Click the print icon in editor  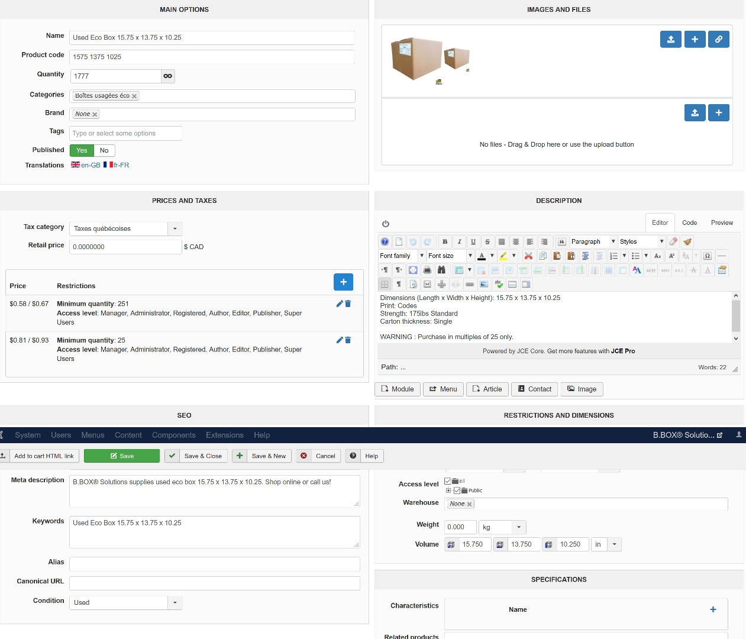pos(427,270)
